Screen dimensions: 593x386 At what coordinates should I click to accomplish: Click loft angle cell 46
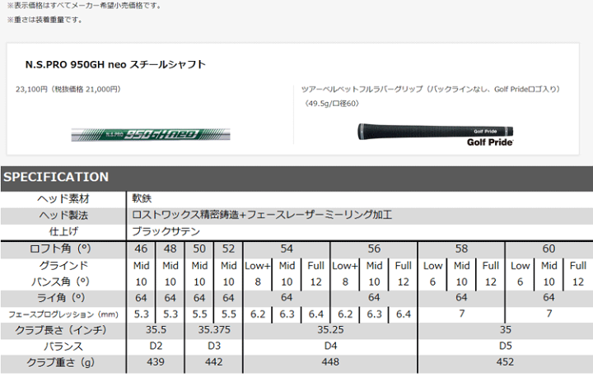(141, 249)
